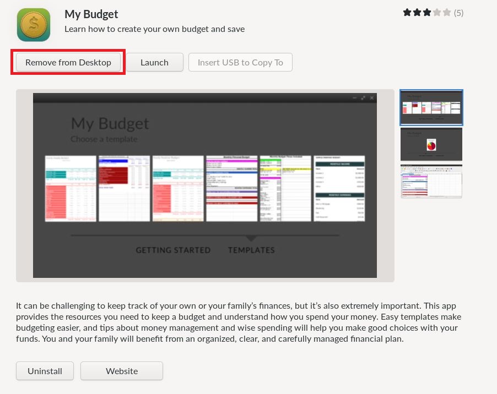Screen dimensions: 497x394
Task: Click the third rating star
Action: pyautogui.click(x=427, y=13)
